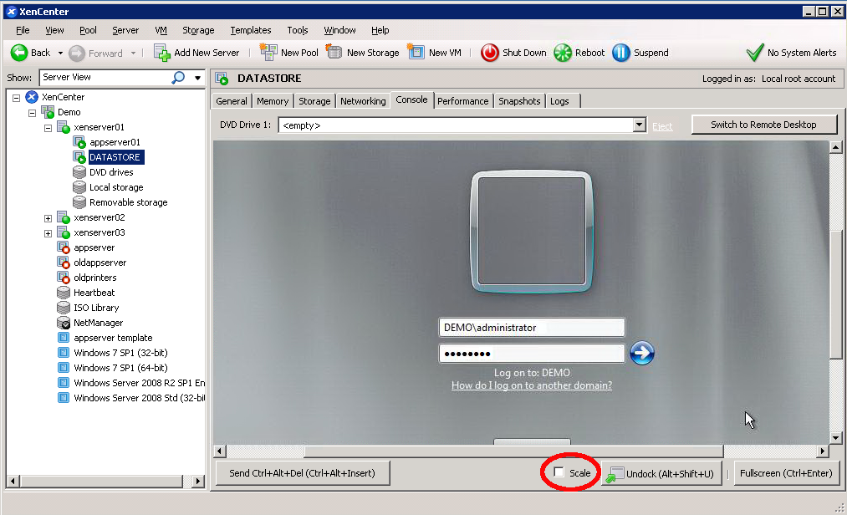Switch to the Performance tab
Screen dimensions: 847x515
(x=463, y=101)
